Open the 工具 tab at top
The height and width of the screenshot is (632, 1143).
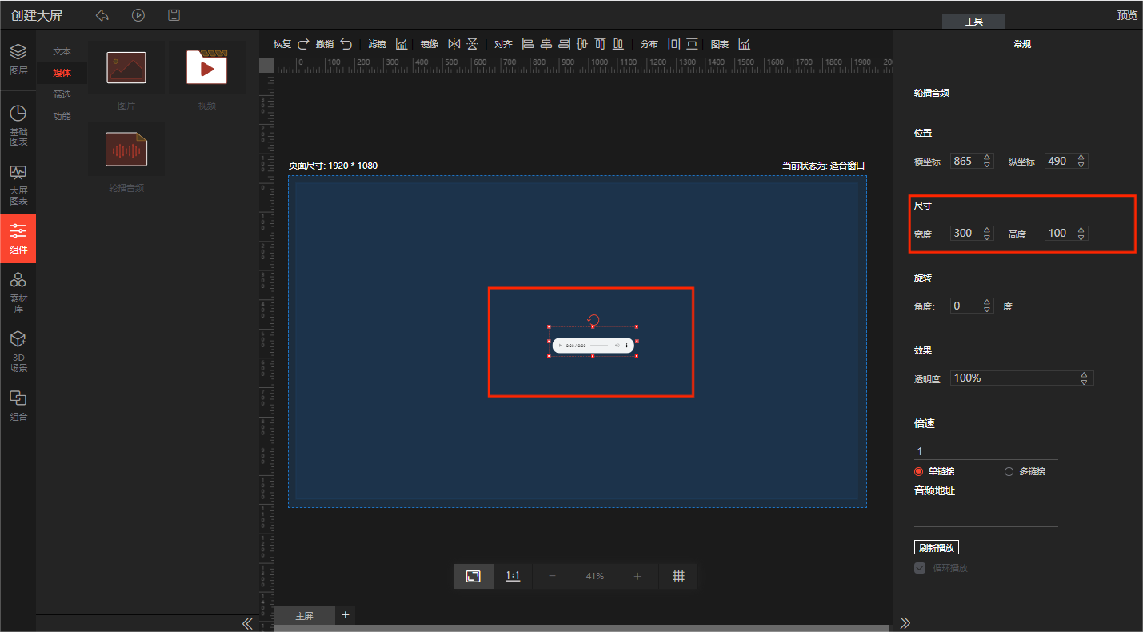[973, 22]
